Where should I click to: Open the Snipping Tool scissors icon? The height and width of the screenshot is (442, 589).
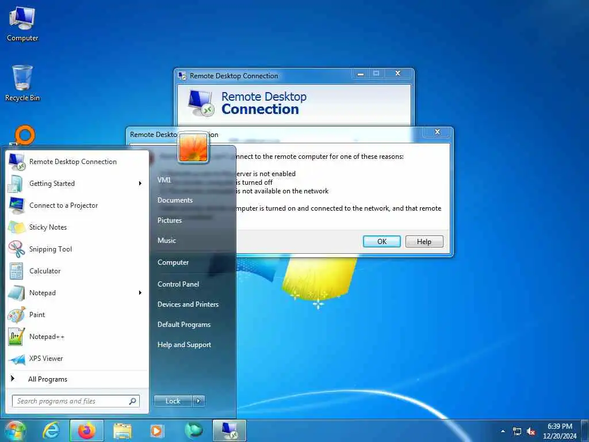(16, 249)
